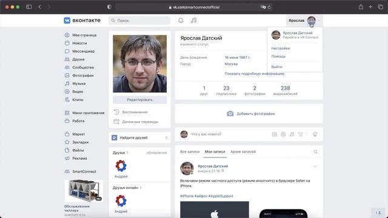388x218 pixels.
Task: Open the Обслуживание чиллера ad image
Action: [x=84, y=191]
